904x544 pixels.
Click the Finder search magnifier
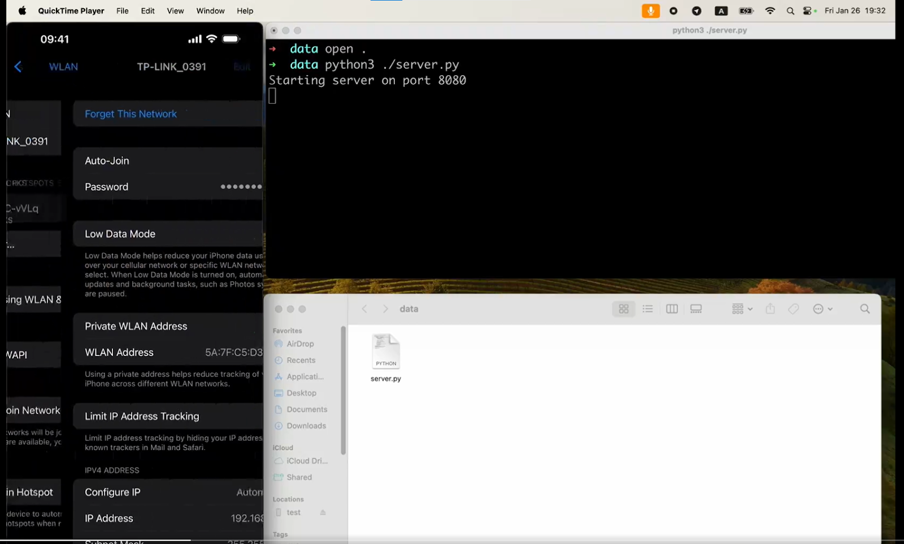865,309
